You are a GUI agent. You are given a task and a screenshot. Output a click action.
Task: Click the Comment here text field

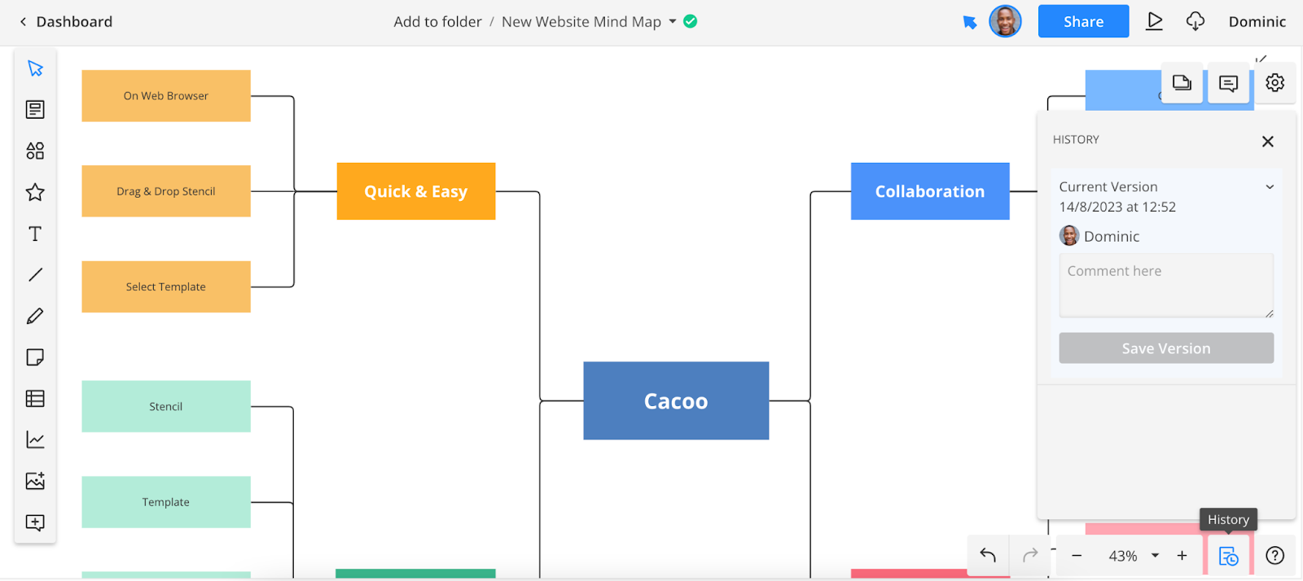[1166, 286]
